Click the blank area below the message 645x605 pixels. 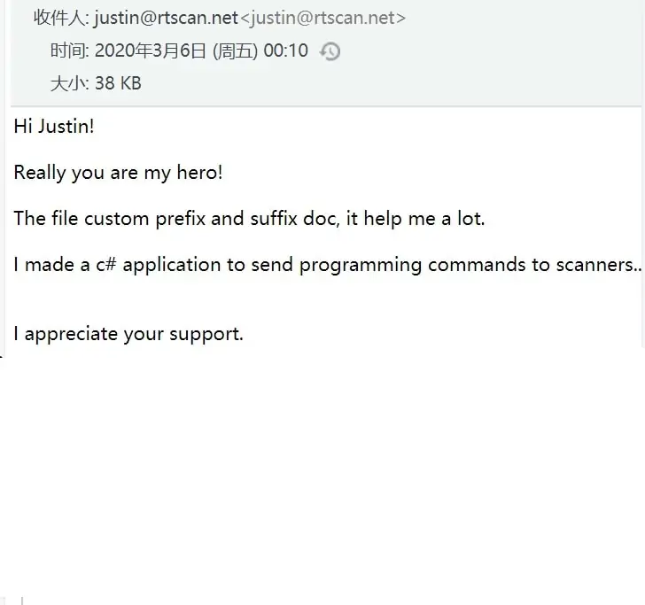pyautogui.click(x=322, y=469)
